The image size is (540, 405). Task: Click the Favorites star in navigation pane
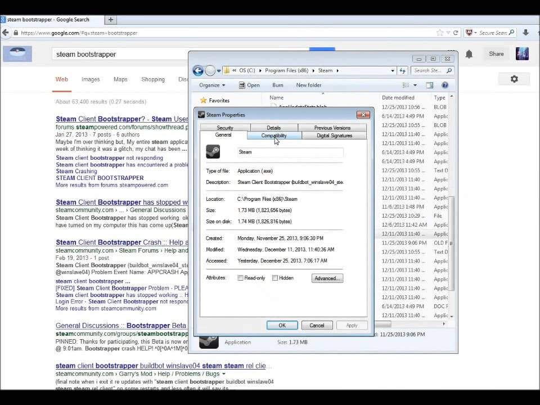203,100
